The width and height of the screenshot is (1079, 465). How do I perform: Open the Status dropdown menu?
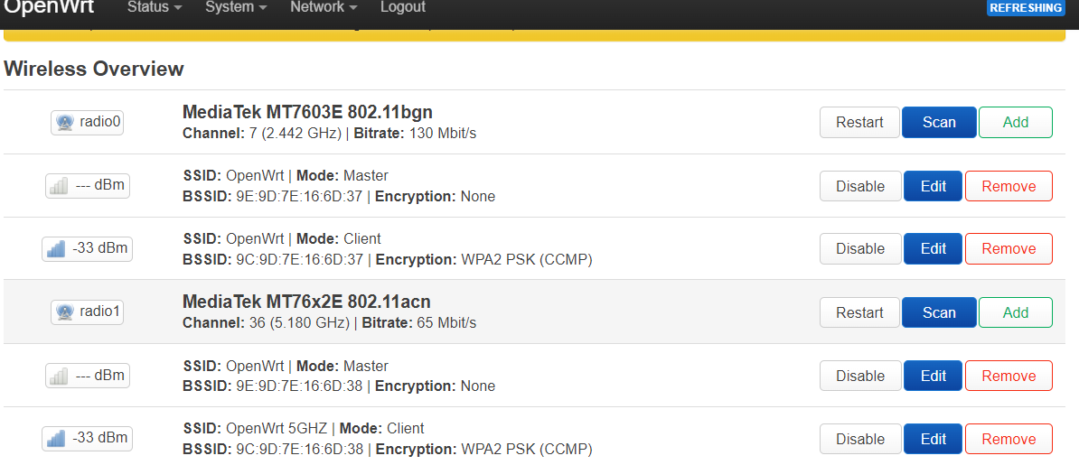point(155,7)
